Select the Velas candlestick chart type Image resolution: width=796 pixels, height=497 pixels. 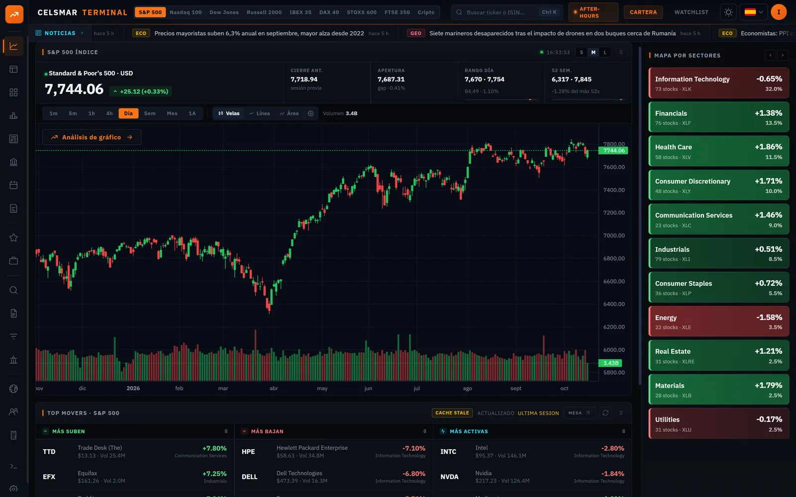tap(229, 113)
